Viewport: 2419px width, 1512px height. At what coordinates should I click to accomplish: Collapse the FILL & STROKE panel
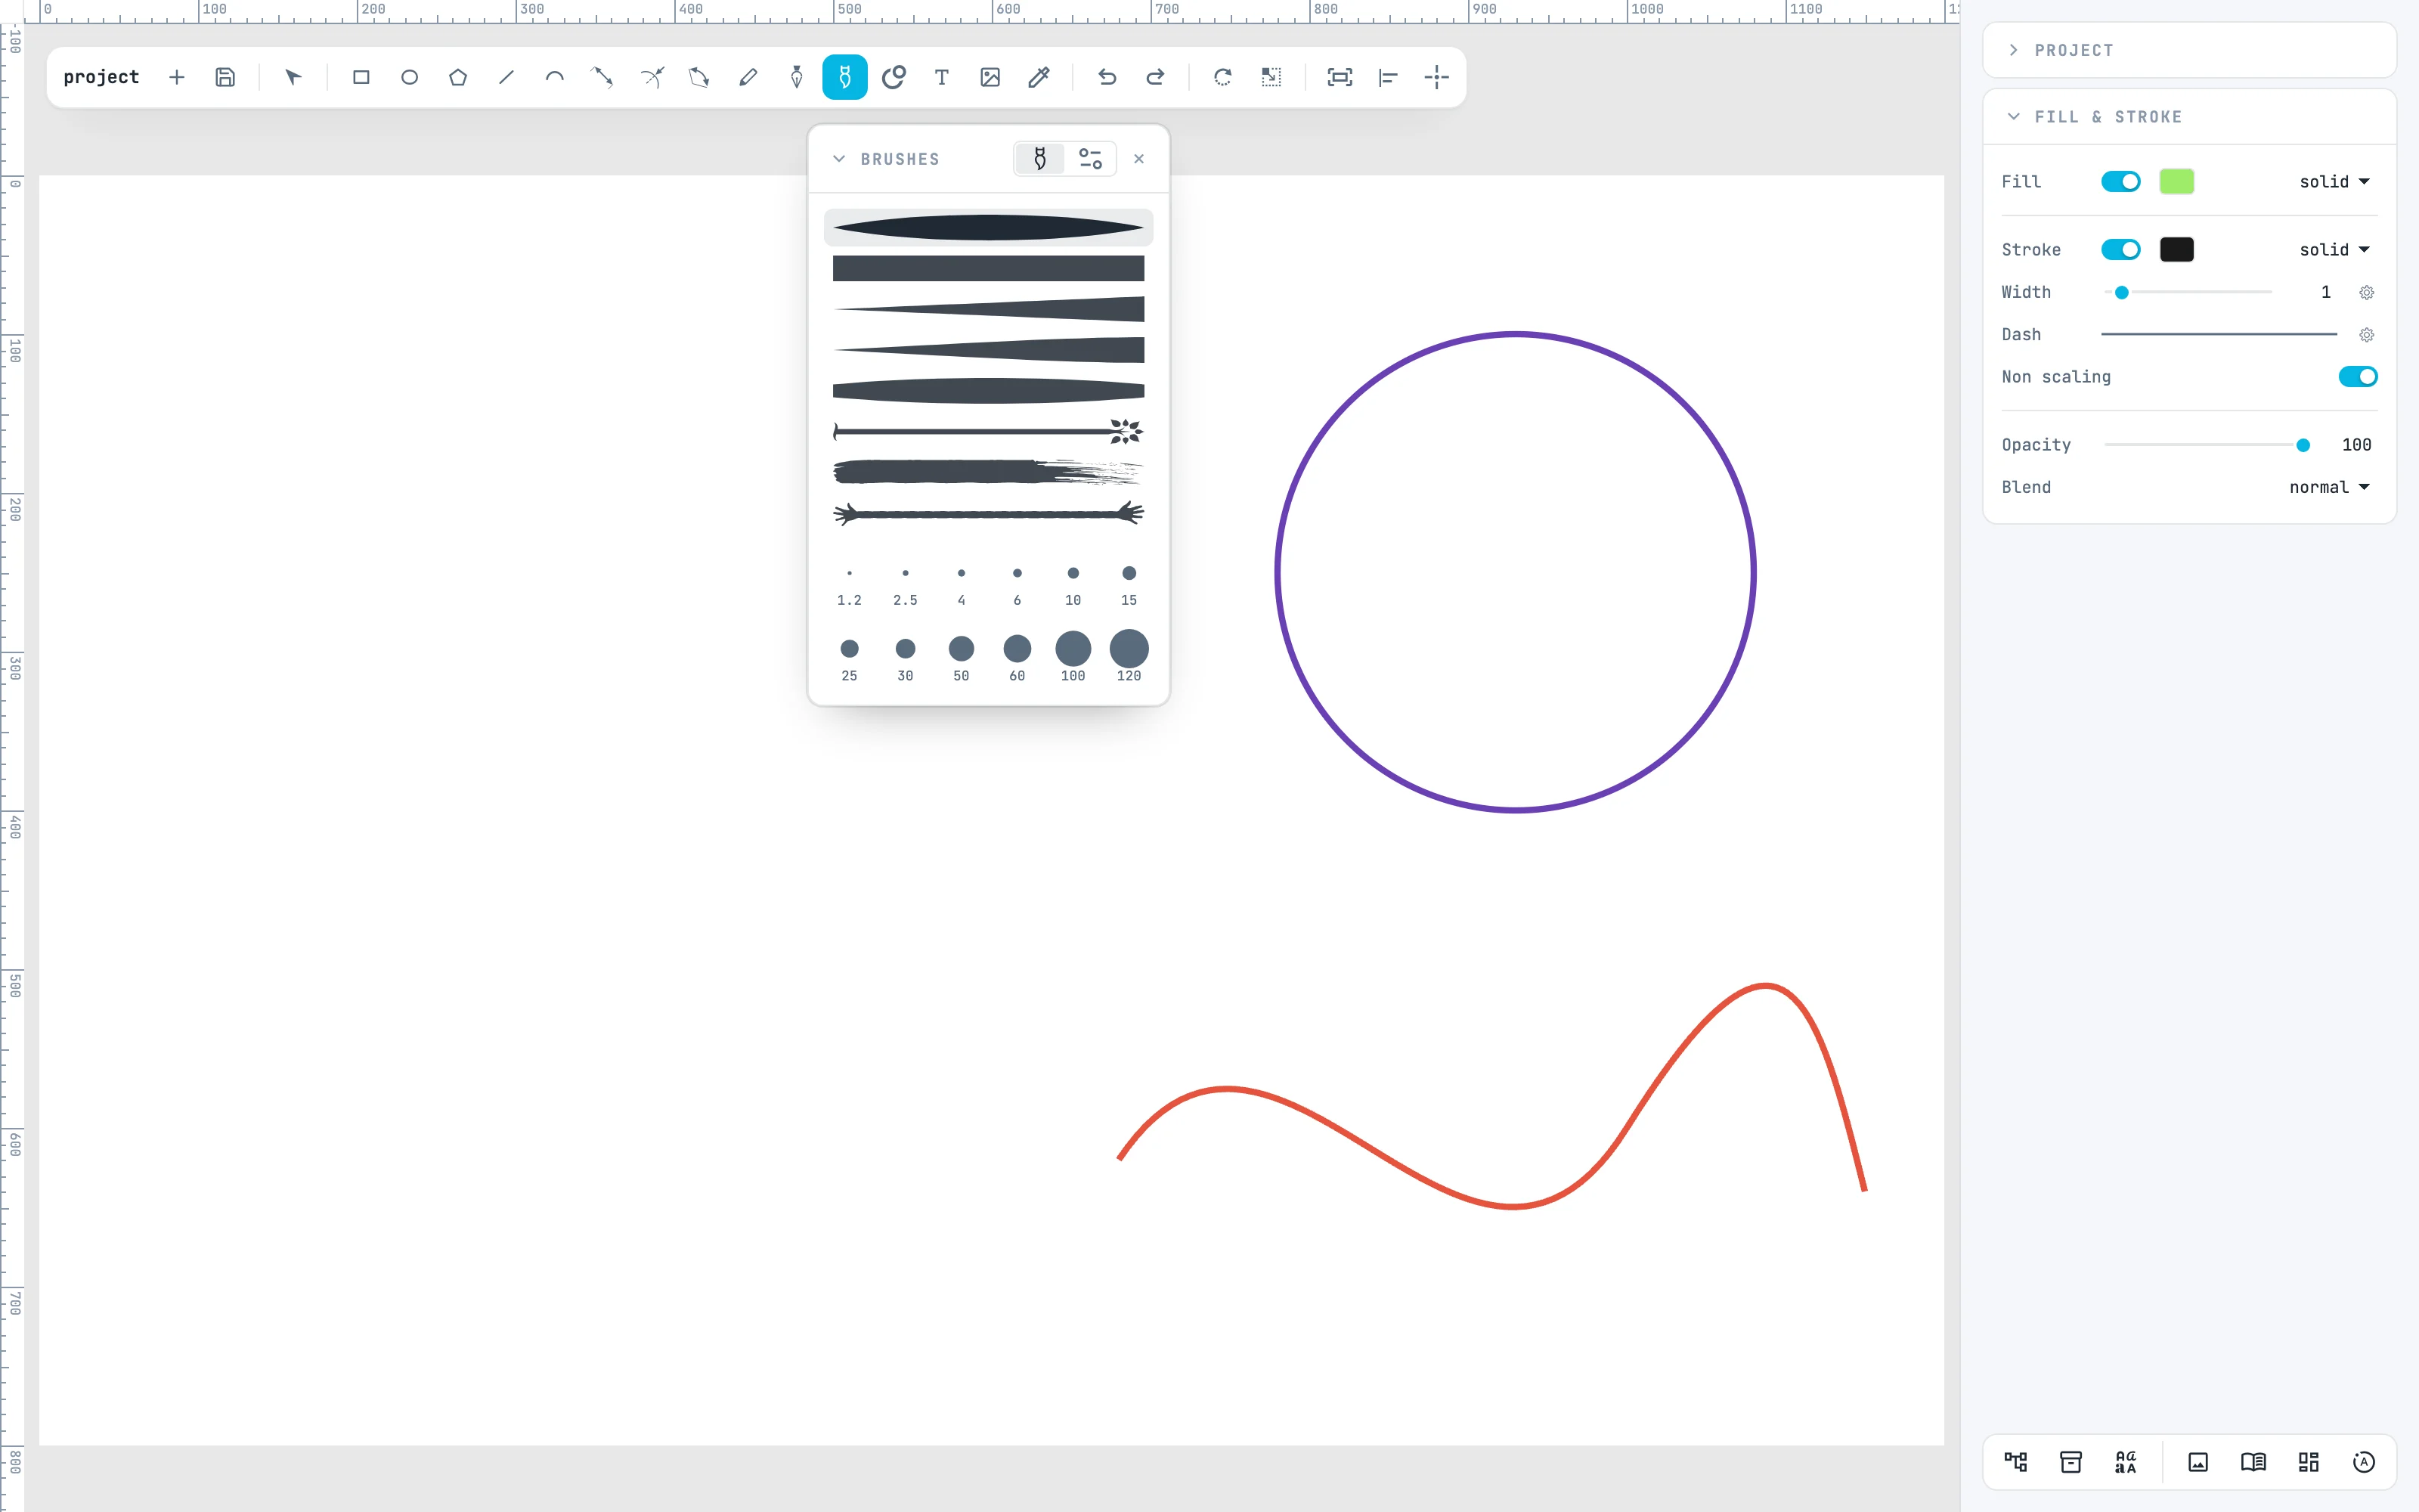pos(2013,116)
